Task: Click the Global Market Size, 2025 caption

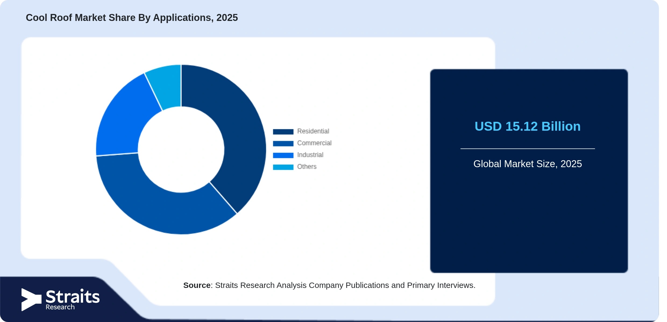Action: (527, 164)
